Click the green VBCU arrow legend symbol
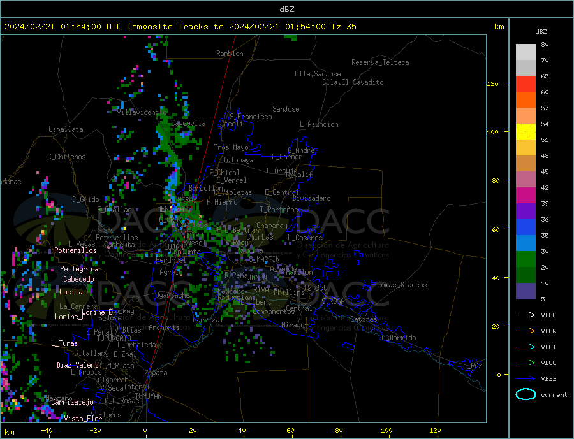This screenshot has height=439, width=574. (x=526, y=363)
